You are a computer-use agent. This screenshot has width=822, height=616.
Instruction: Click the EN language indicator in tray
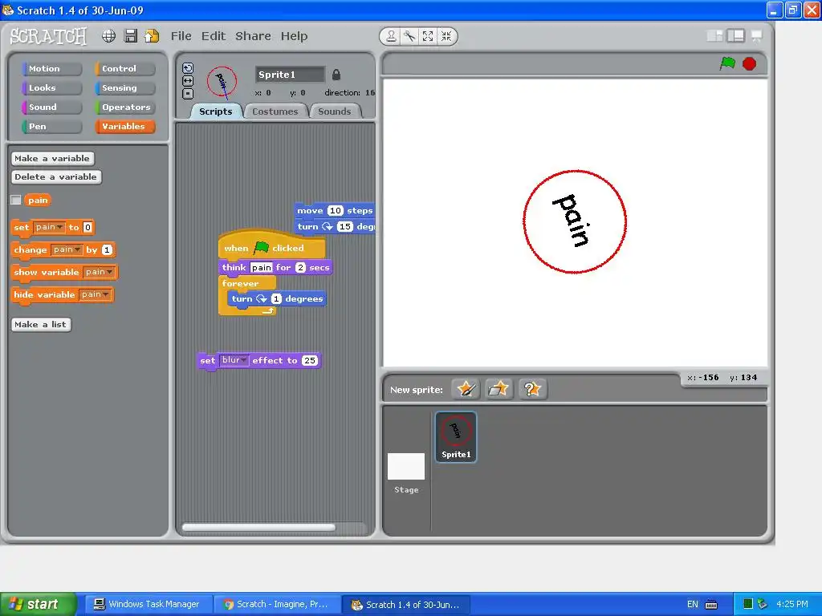point(693,605)
